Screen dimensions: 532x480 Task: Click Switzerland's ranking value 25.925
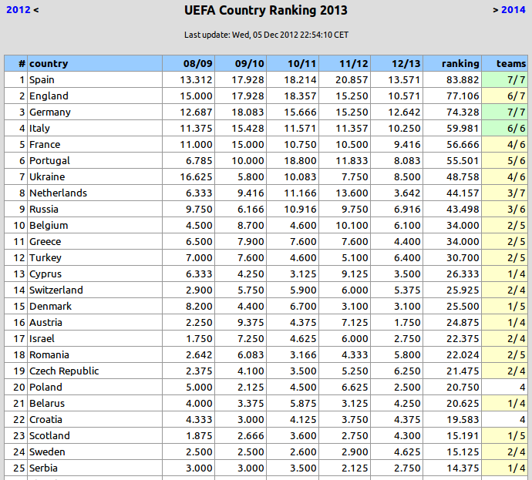[463, 290]
